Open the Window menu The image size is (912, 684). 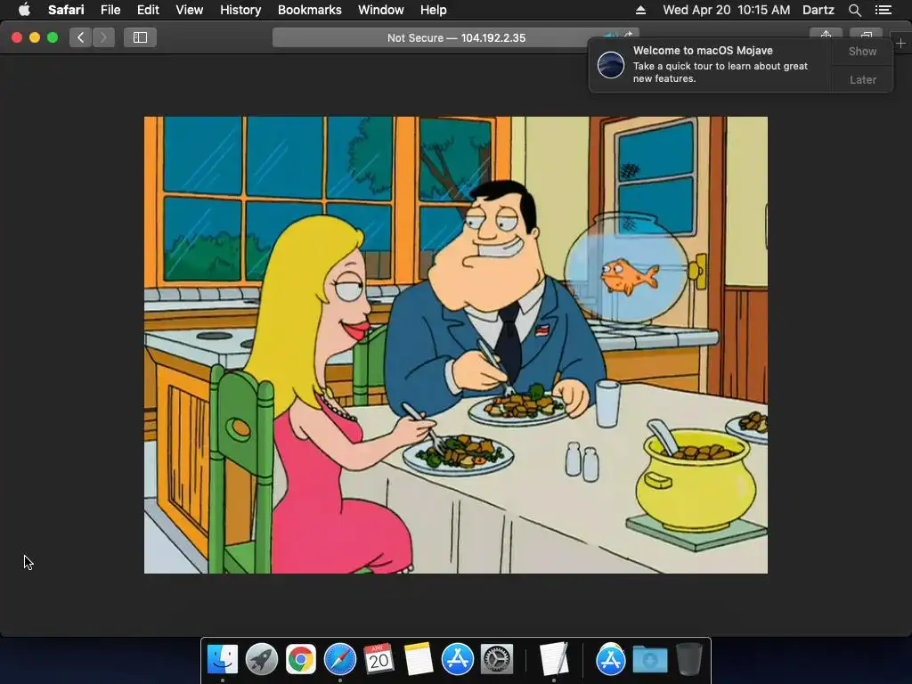(x=381, y=10)
